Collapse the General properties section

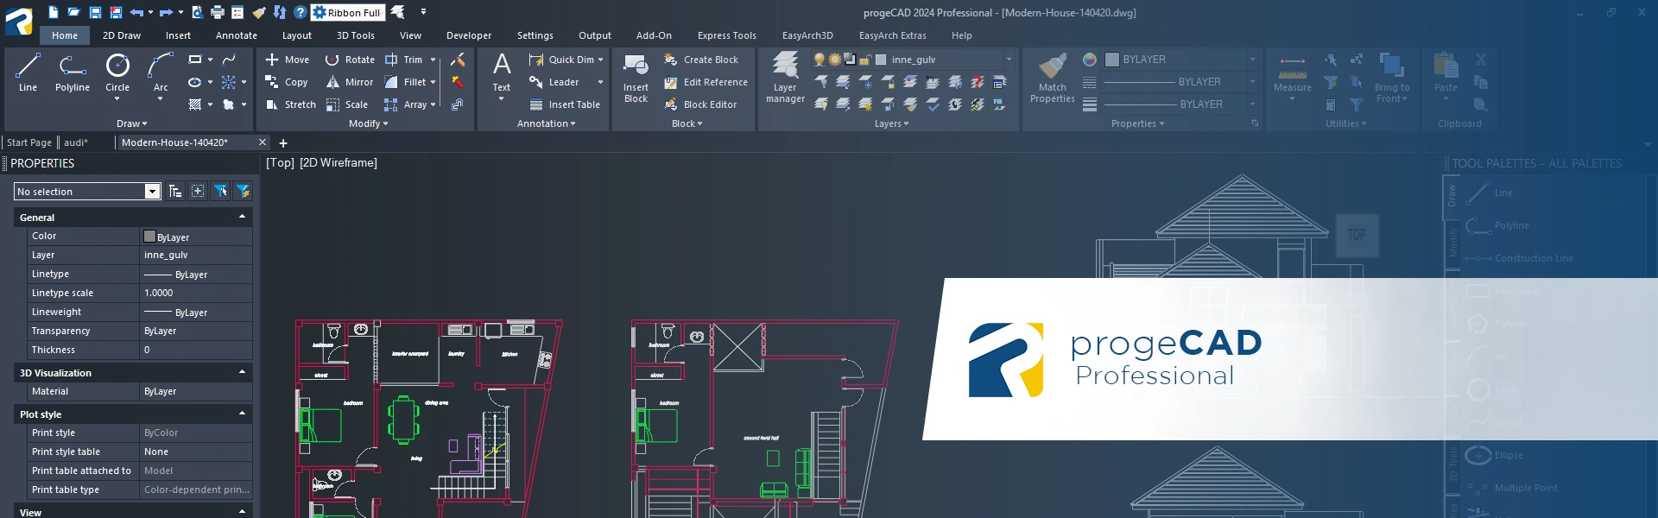click(x=242, y=217)
